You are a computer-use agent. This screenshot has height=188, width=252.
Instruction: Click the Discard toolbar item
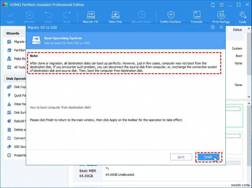(x=29, y=16)
